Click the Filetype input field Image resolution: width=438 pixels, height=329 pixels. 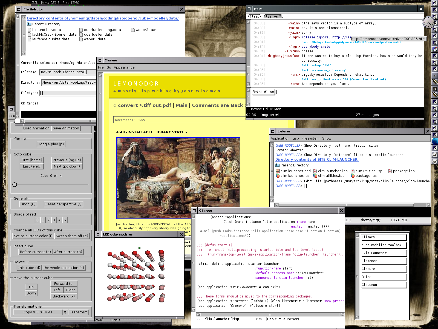[x=68, y=93]
